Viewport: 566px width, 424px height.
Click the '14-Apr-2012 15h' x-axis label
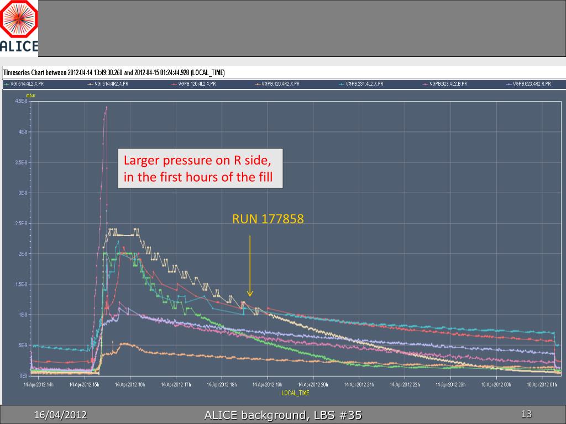pyautogui.click(x=84, y=385)
